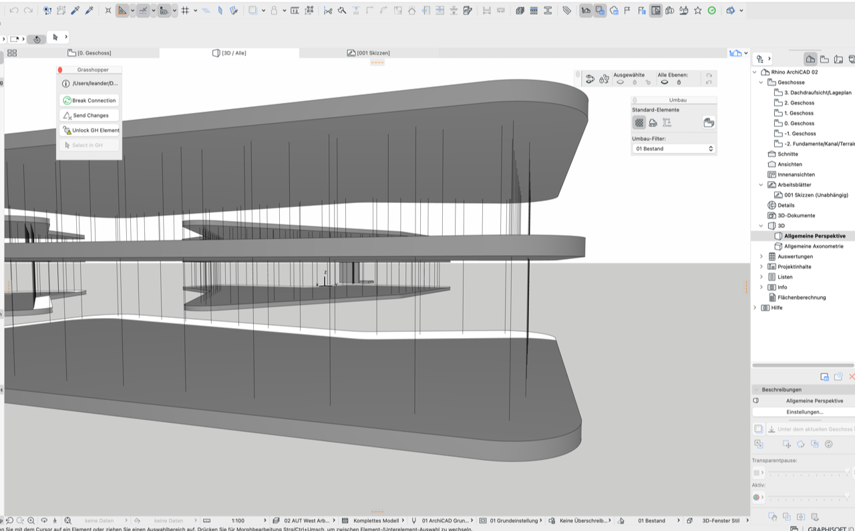The width and height of the screenshot is (855, 531).
Task: Switch to the 3D / Alle tab
Action: pyautogui.click(x=229, y=53)
